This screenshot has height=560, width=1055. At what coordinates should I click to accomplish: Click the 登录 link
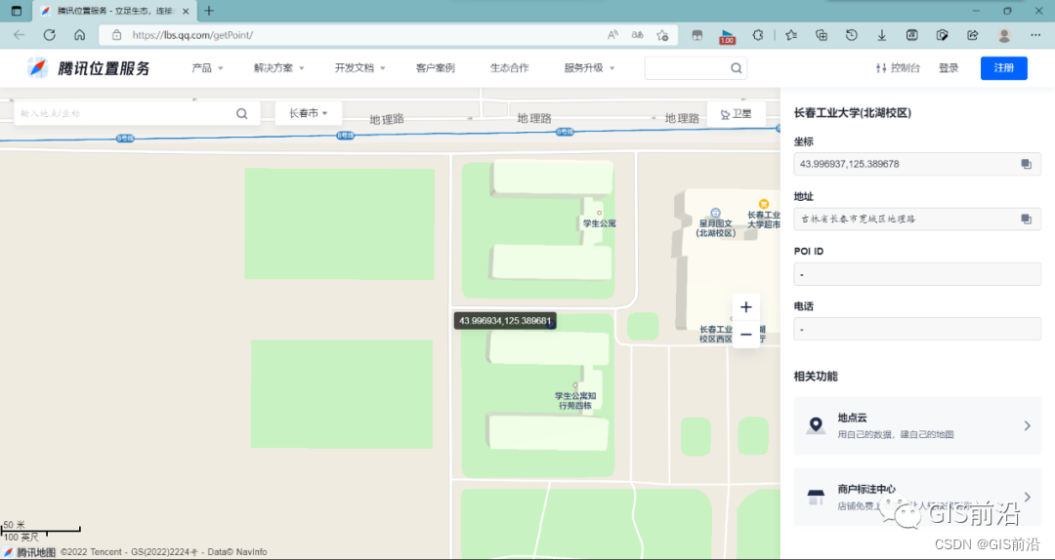[x=949, y=68]
